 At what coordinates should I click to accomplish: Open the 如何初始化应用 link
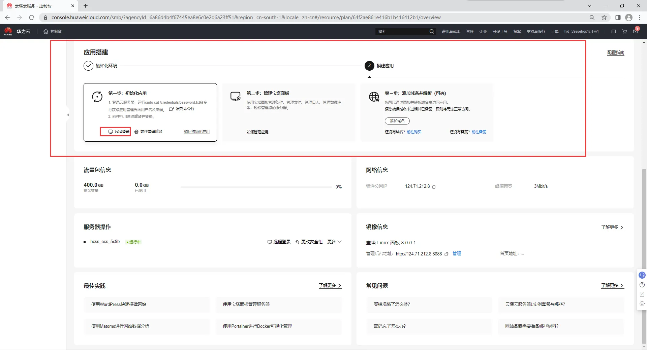197,132
